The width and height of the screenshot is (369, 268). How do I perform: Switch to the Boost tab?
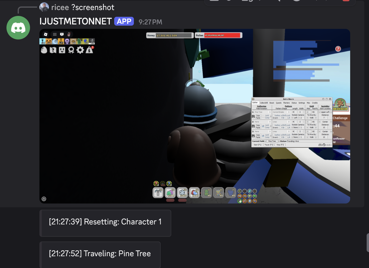(x=272, y=103)
